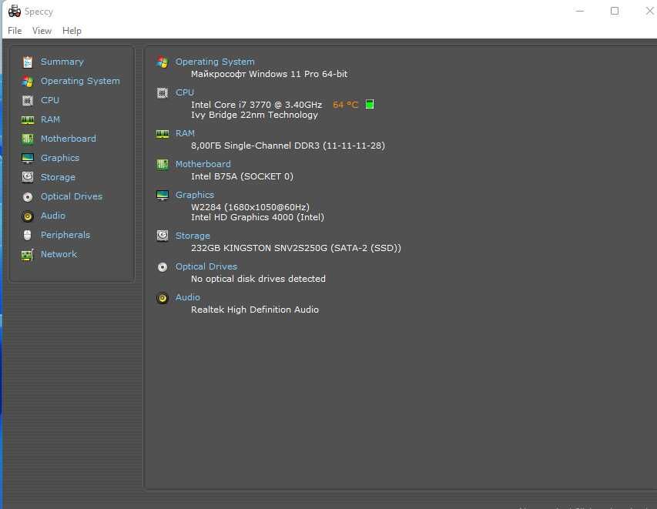Open the Help menu
The image size is (657, 509).
tap(72, 31)
